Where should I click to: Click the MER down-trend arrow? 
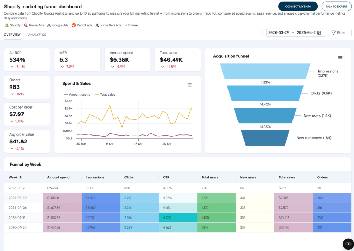62,67
